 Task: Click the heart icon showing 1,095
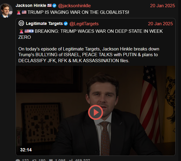(x=51, y=160)
